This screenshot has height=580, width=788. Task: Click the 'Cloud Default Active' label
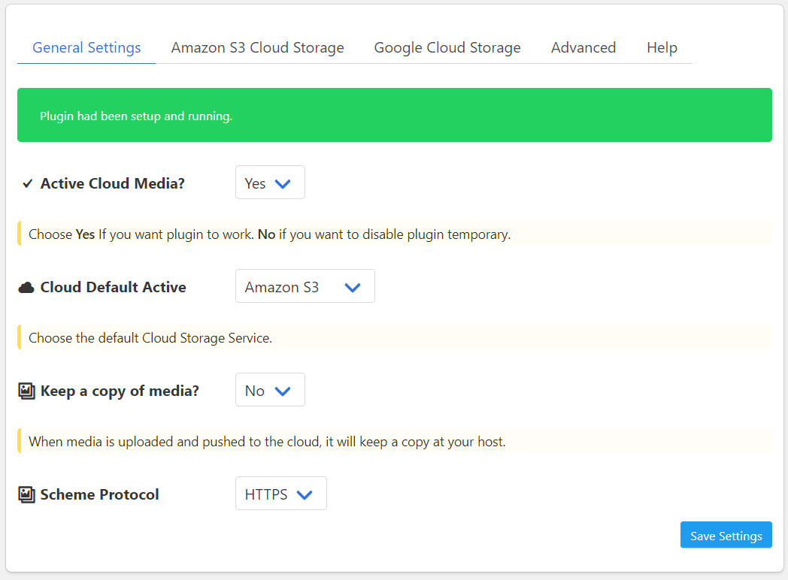pyautogui.click(x=113, y=287)
